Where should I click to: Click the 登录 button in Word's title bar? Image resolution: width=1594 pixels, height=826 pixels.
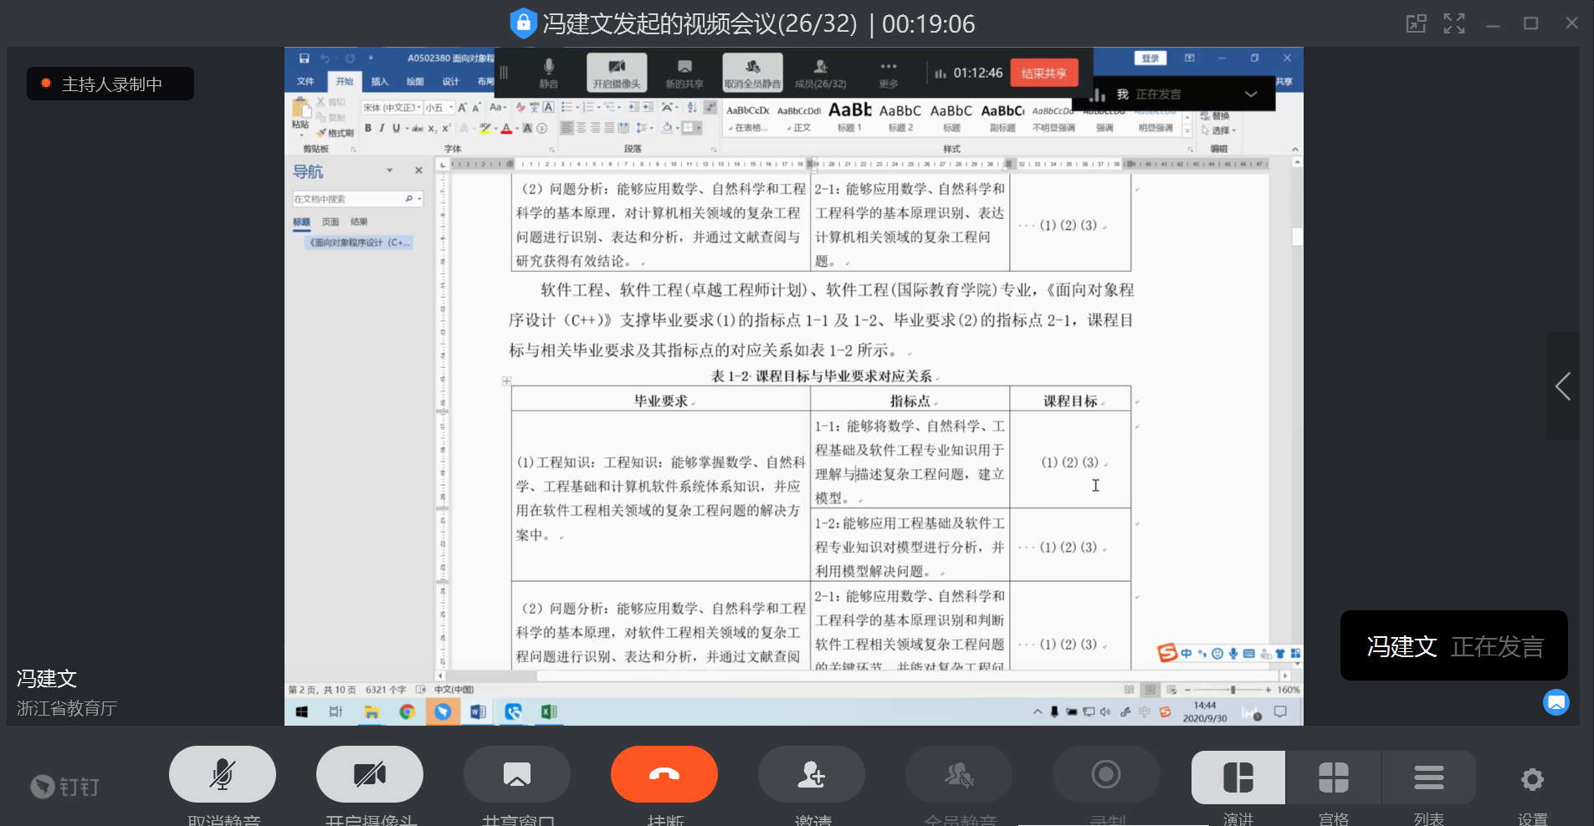tap(1151, 59)
